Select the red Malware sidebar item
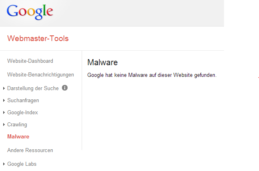Viewport: 259px width, 171px height. coord(18,137)
